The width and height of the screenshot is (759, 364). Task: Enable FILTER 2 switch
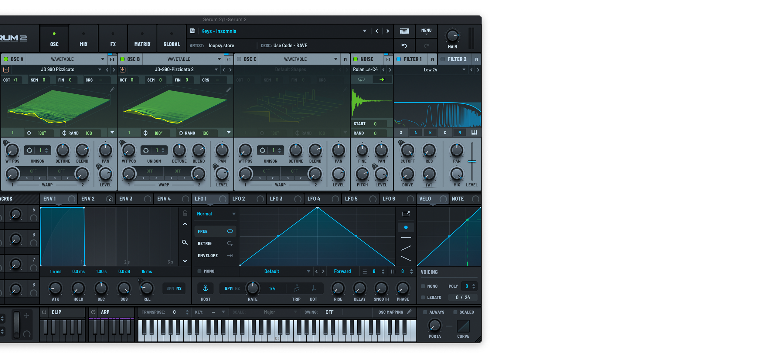point(443,59)
